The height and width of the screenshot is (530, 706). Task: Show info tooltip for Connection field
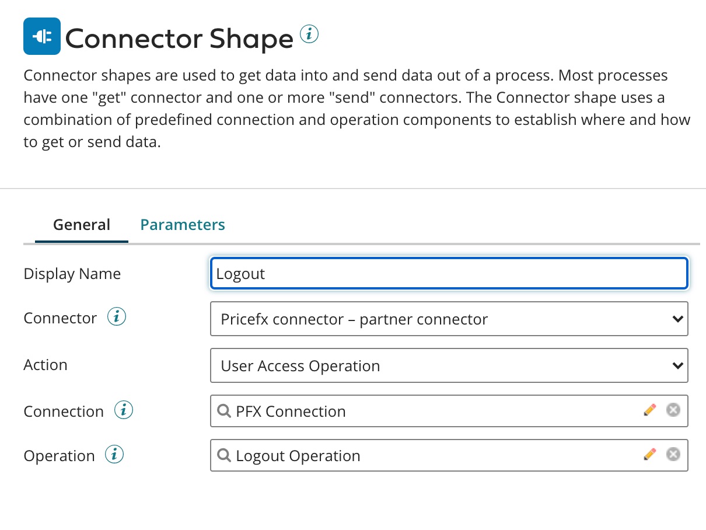124,410
